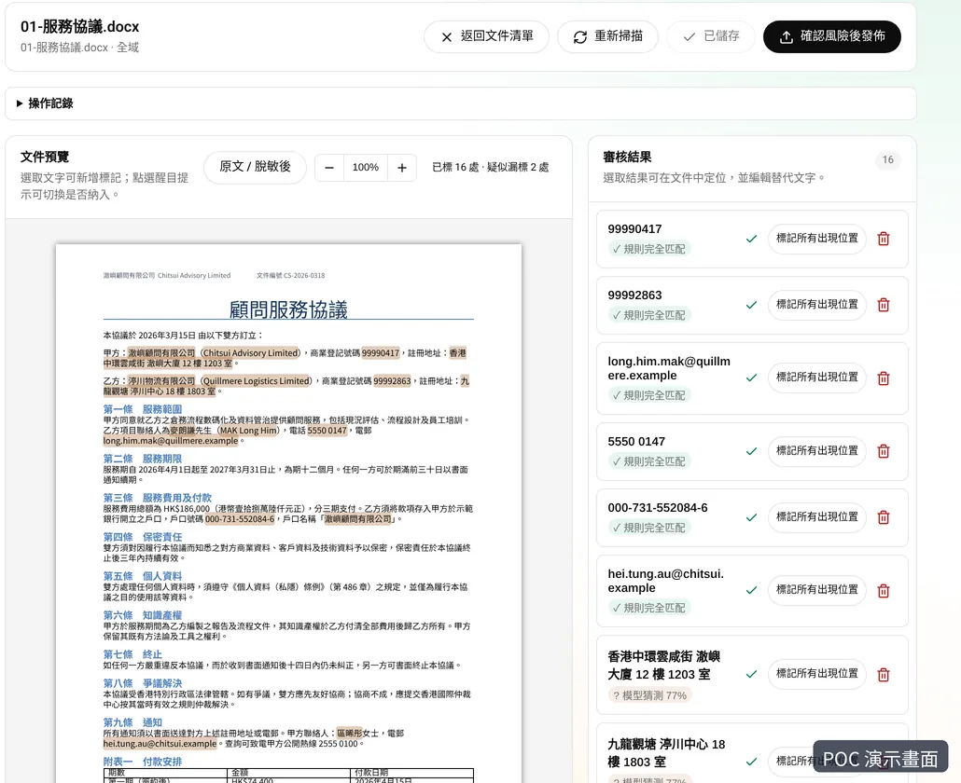This screenshot has width=961, height=783.
Task: Remove long.him.mak email result via trash icon
Action: pyautogui.click(x=884, y=378)
